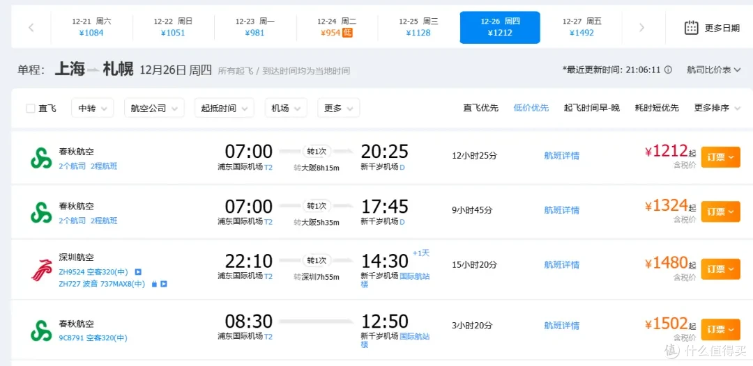Click the +1天 next-day indicator

420,253
